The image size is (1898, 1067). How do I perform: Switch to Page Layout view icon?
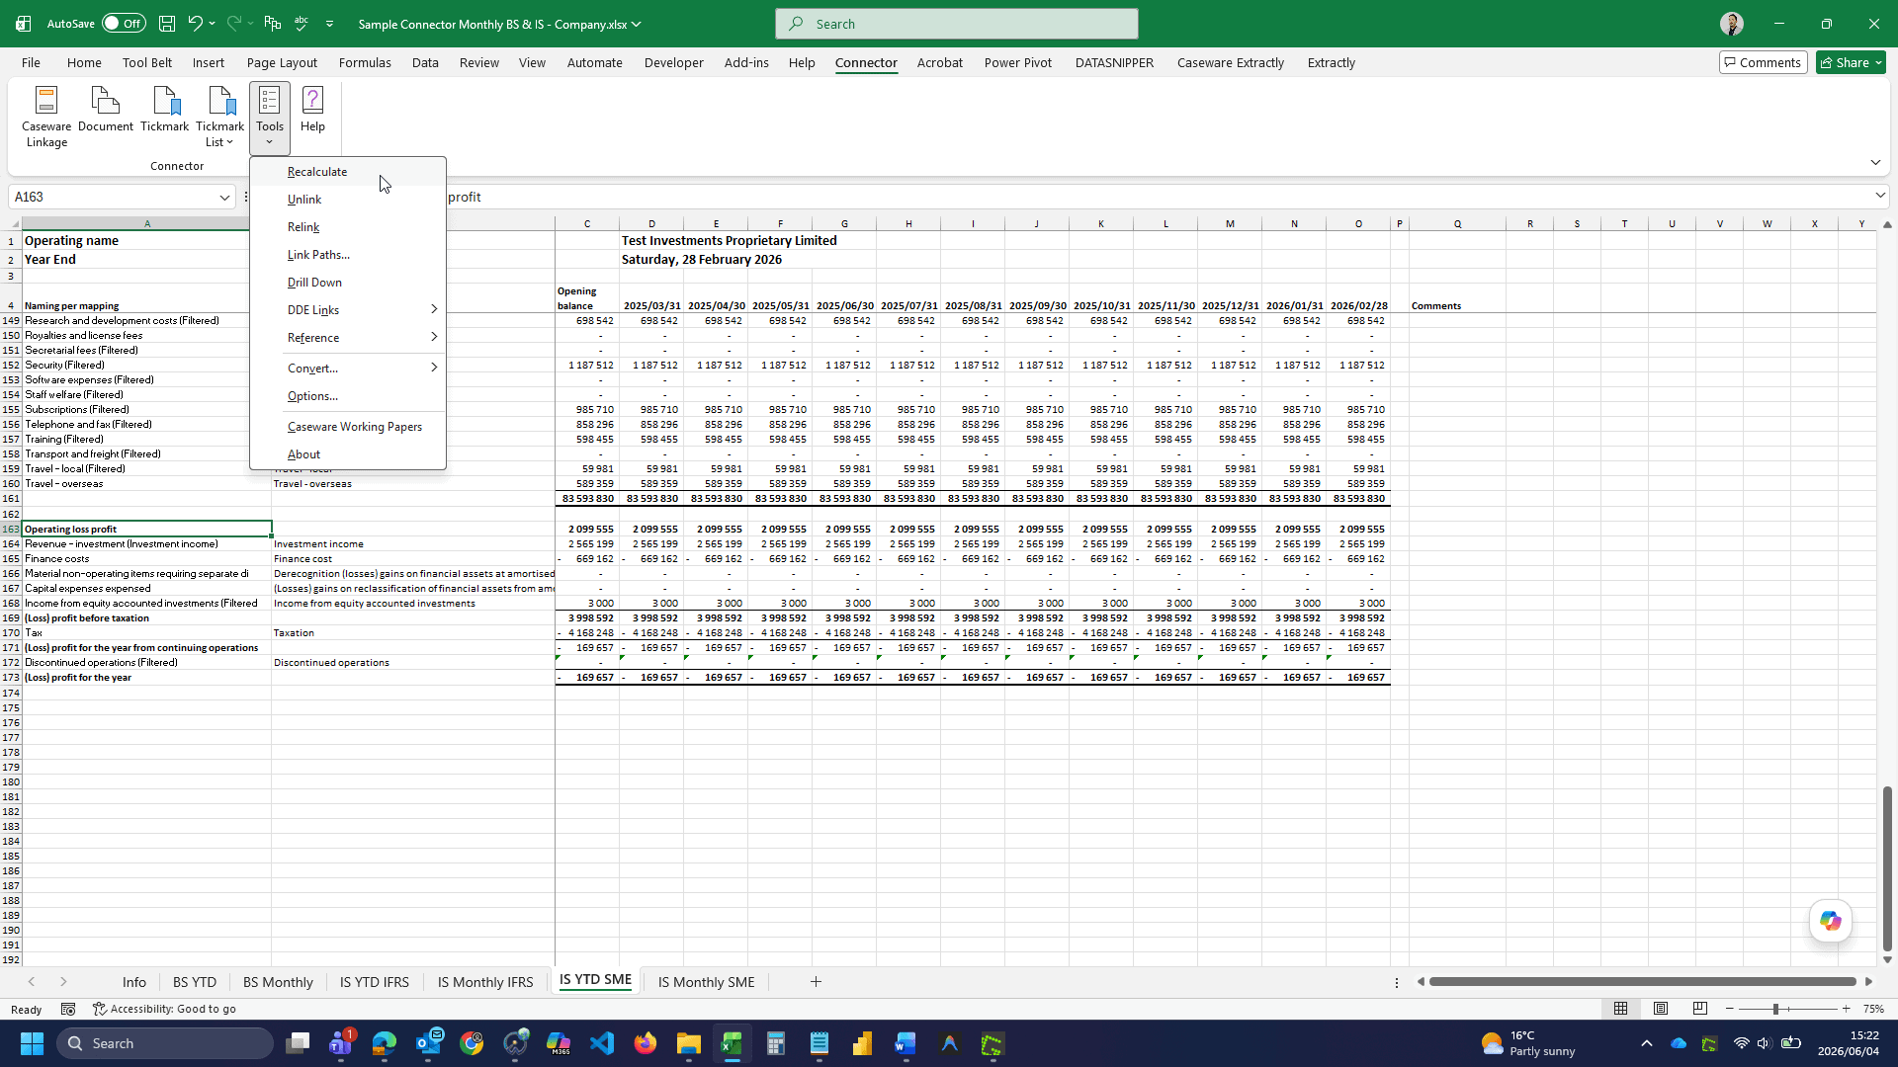tap(1661, 1009)
